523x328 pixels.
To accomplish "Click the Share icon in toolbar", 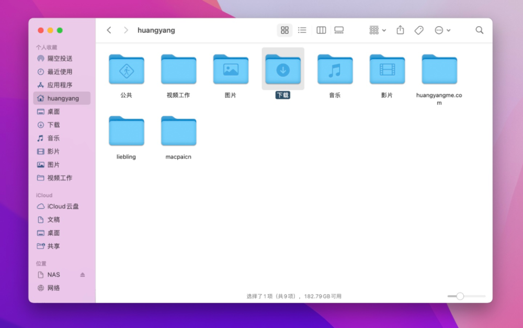I will pos(400,30).
